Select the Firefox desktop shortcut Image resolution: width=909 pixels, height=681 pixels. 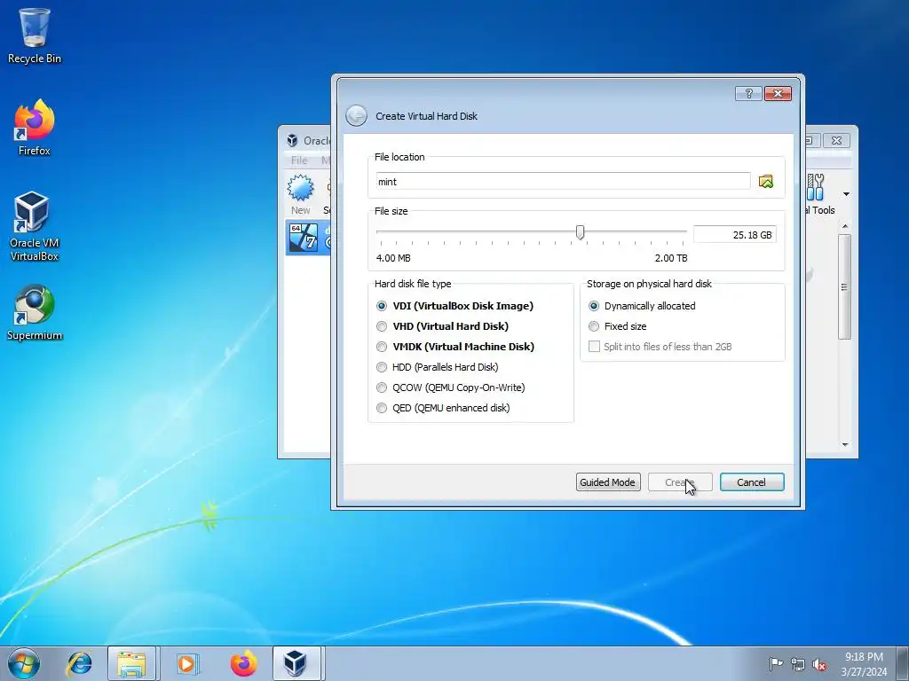pos(35,128)
